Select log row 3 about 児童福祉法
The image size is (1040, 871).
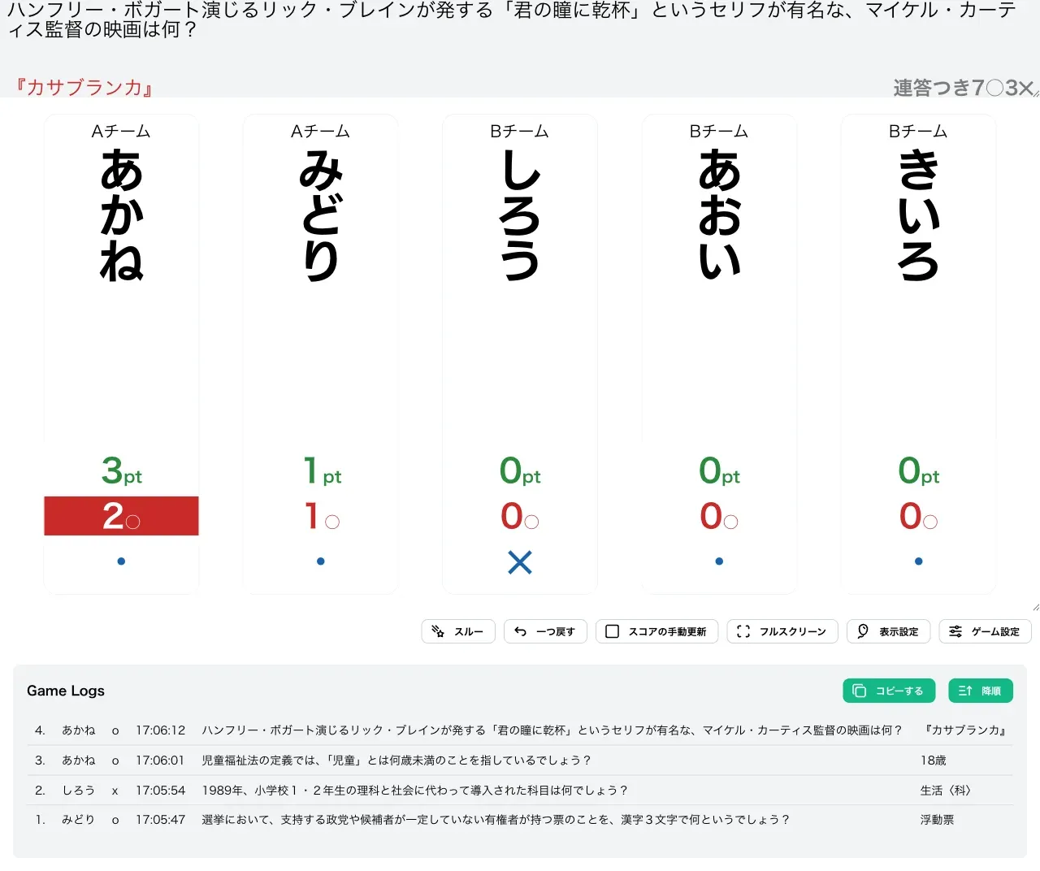click(520, 760)
